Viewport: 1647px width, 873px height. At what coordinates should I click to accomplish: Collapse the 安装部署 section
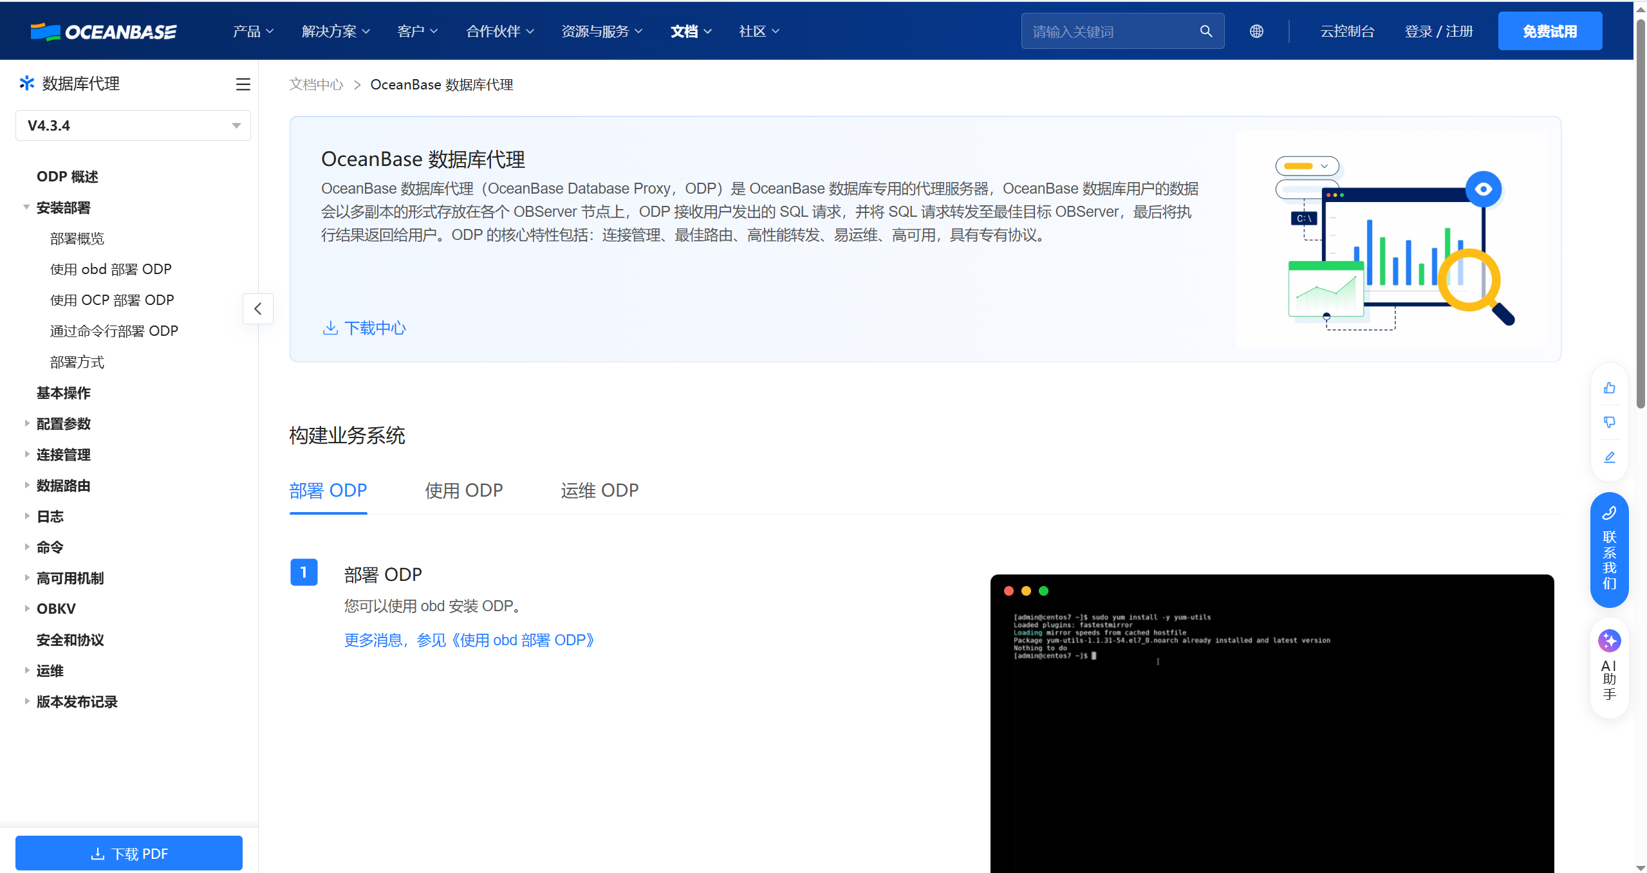coord(26,207)
